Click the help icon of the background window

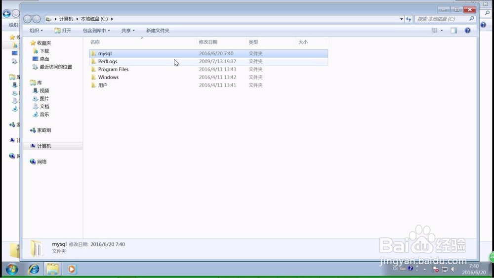pos(483,25)
